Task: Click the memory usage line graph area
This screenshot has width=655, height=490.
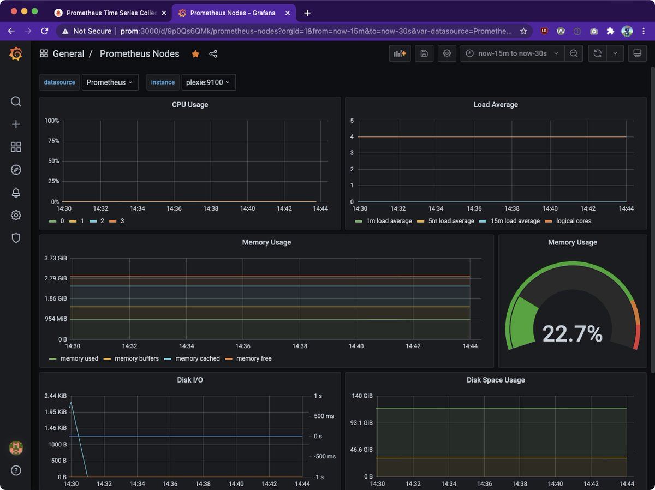Action: 271,298
